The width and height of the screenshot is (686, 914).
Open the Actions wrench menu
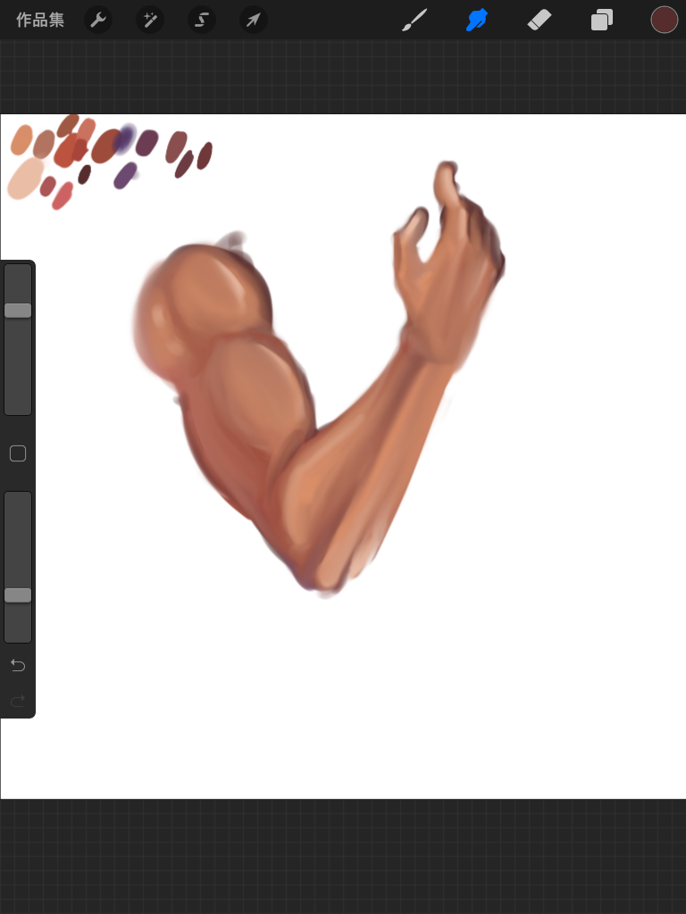98,21
